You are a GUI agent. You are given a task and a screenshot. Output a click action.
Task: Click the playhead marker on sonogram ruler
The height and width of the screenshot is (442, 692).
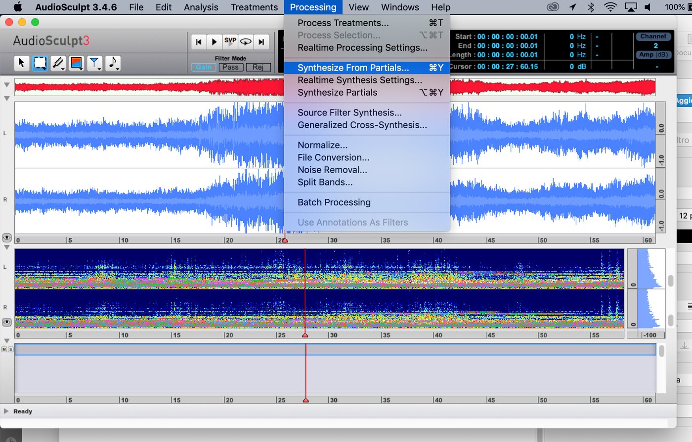pos(305,335)
